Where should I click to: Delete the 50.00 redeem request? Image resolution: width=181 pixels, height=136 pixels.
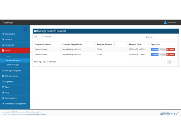pos(171,49)
